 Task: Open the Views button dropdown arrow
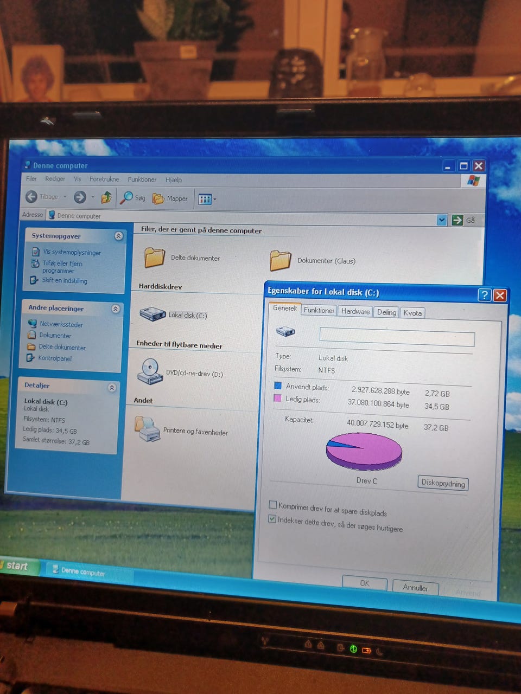click(214, 200)
